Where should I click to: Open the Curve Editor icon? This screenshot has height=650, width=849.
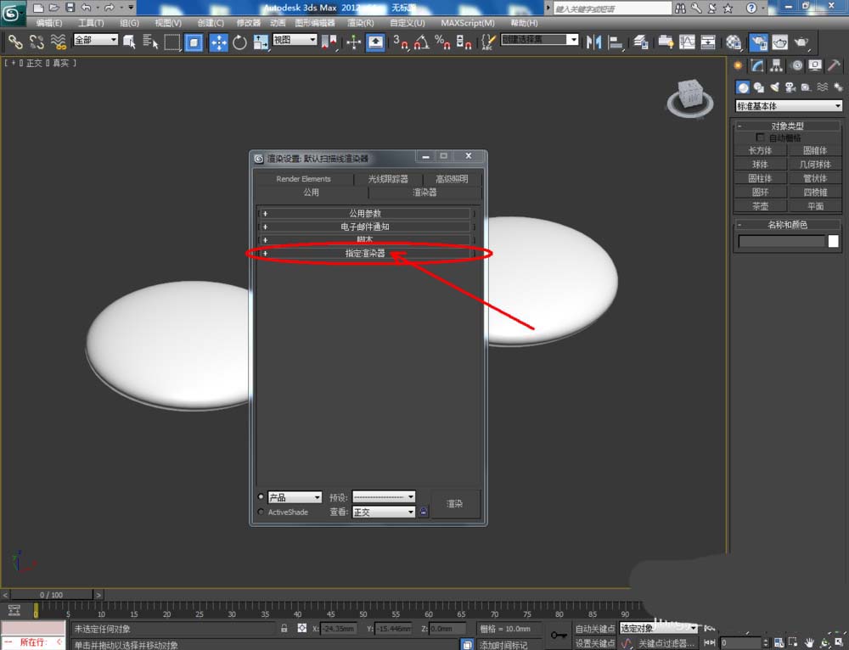(687, 42)
